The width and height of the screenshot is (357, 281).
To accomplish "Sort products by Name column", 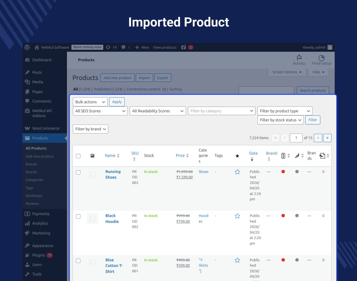I will tap(112, 156).
